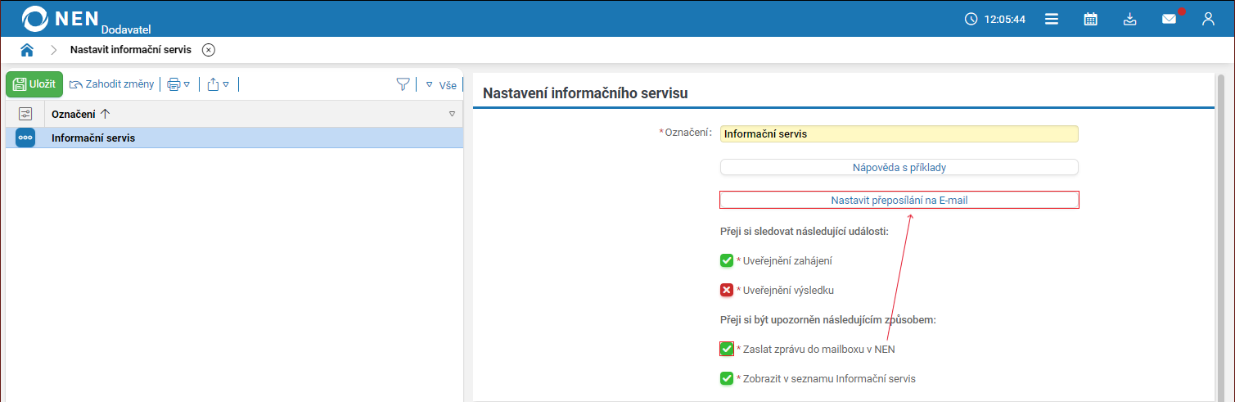The image size is (1235, 402).
Task: Click the download icon in header
Action: 1130,19
